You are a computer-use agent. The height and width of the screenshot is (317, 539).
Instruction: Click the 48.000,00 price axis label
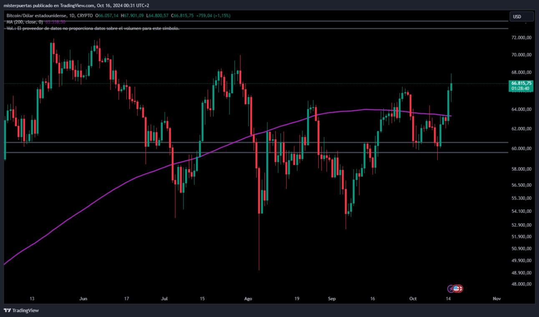pos(521,284)
